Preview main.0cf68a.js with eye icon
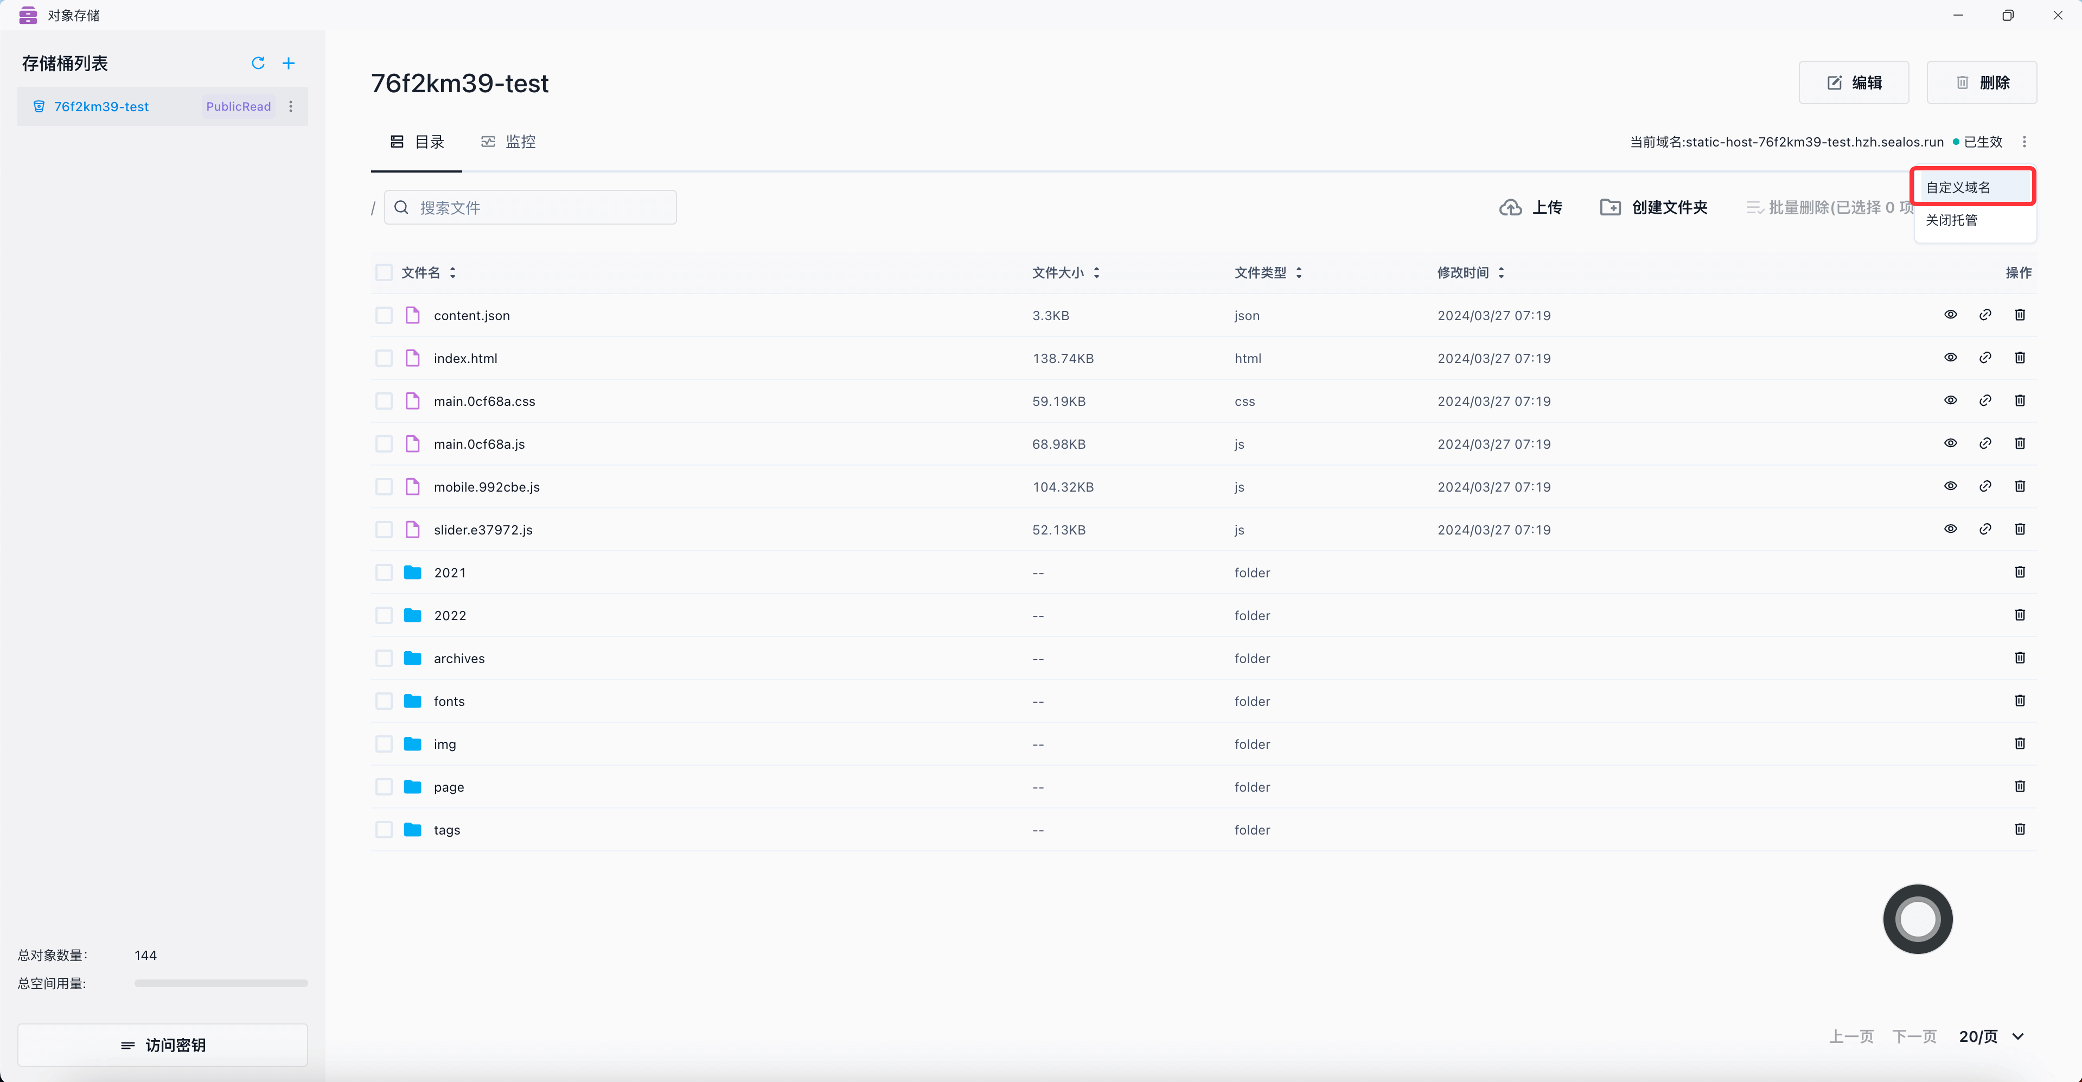The image size is (2082, 1082). pyautogui.click(x=1950, y=443)
